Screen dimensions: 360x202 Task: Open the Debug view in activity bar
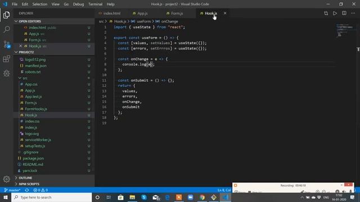pyautogui.click(x=6, y=74)
